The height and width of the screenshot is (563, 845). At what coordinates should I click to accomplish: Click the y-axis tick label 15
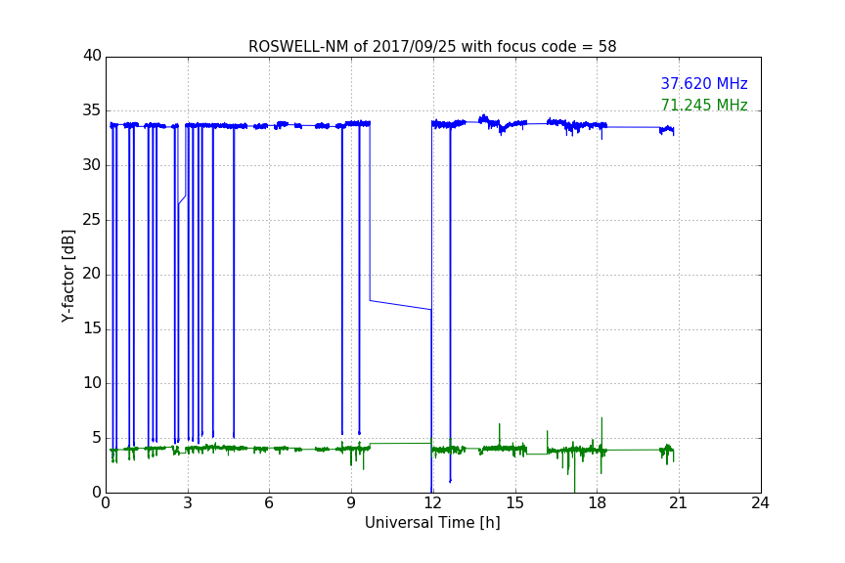click(x=92, y=328)
